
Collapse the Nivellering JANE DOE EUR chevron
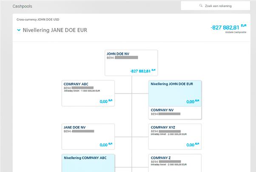(19, 30)
